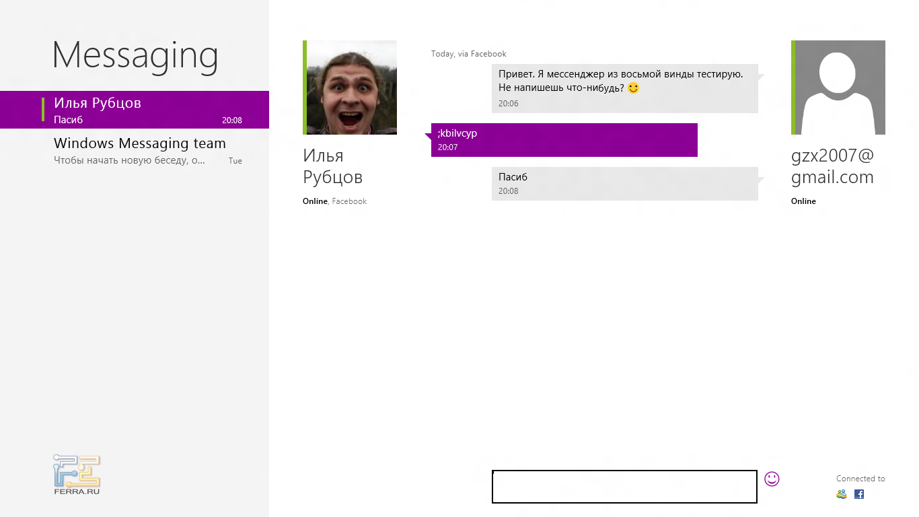Select the message starting with Привет

tap(625, 88)
